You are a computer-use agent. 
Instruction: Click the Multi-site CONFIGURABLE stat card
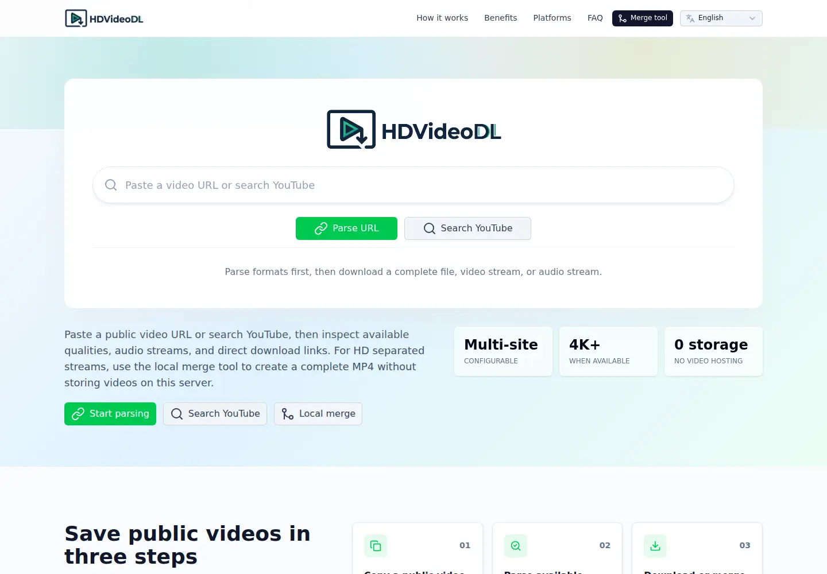point(503,351)
